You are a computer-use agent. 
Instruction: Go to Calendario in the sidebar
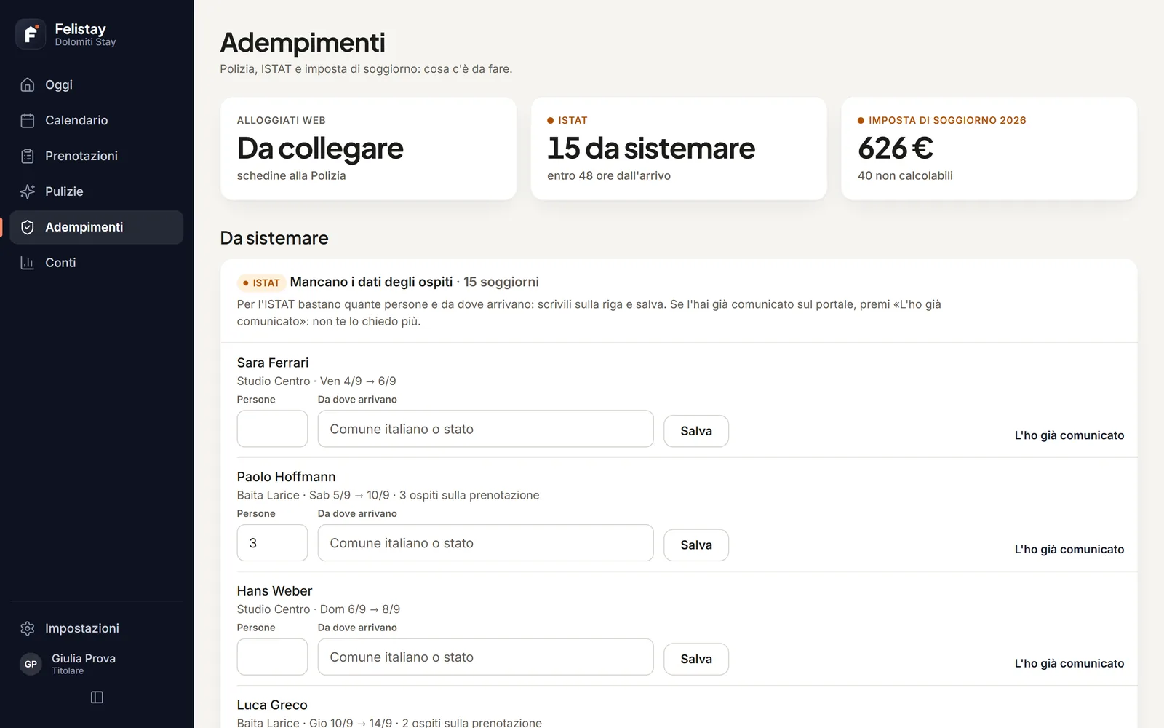click(x=97, y=120)
